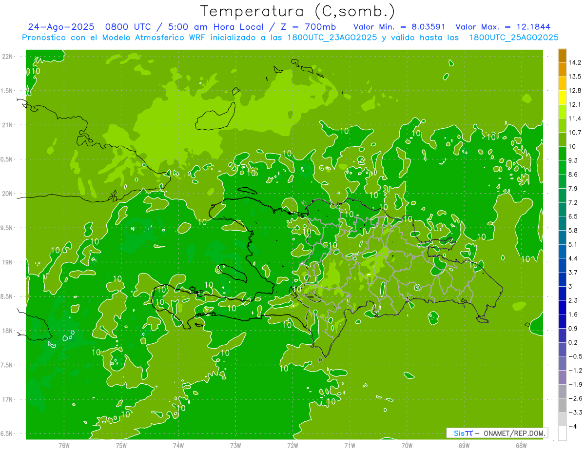Click the '69W' longitude label
This screenshot has width=585, height=452.
tap(464, 445)
